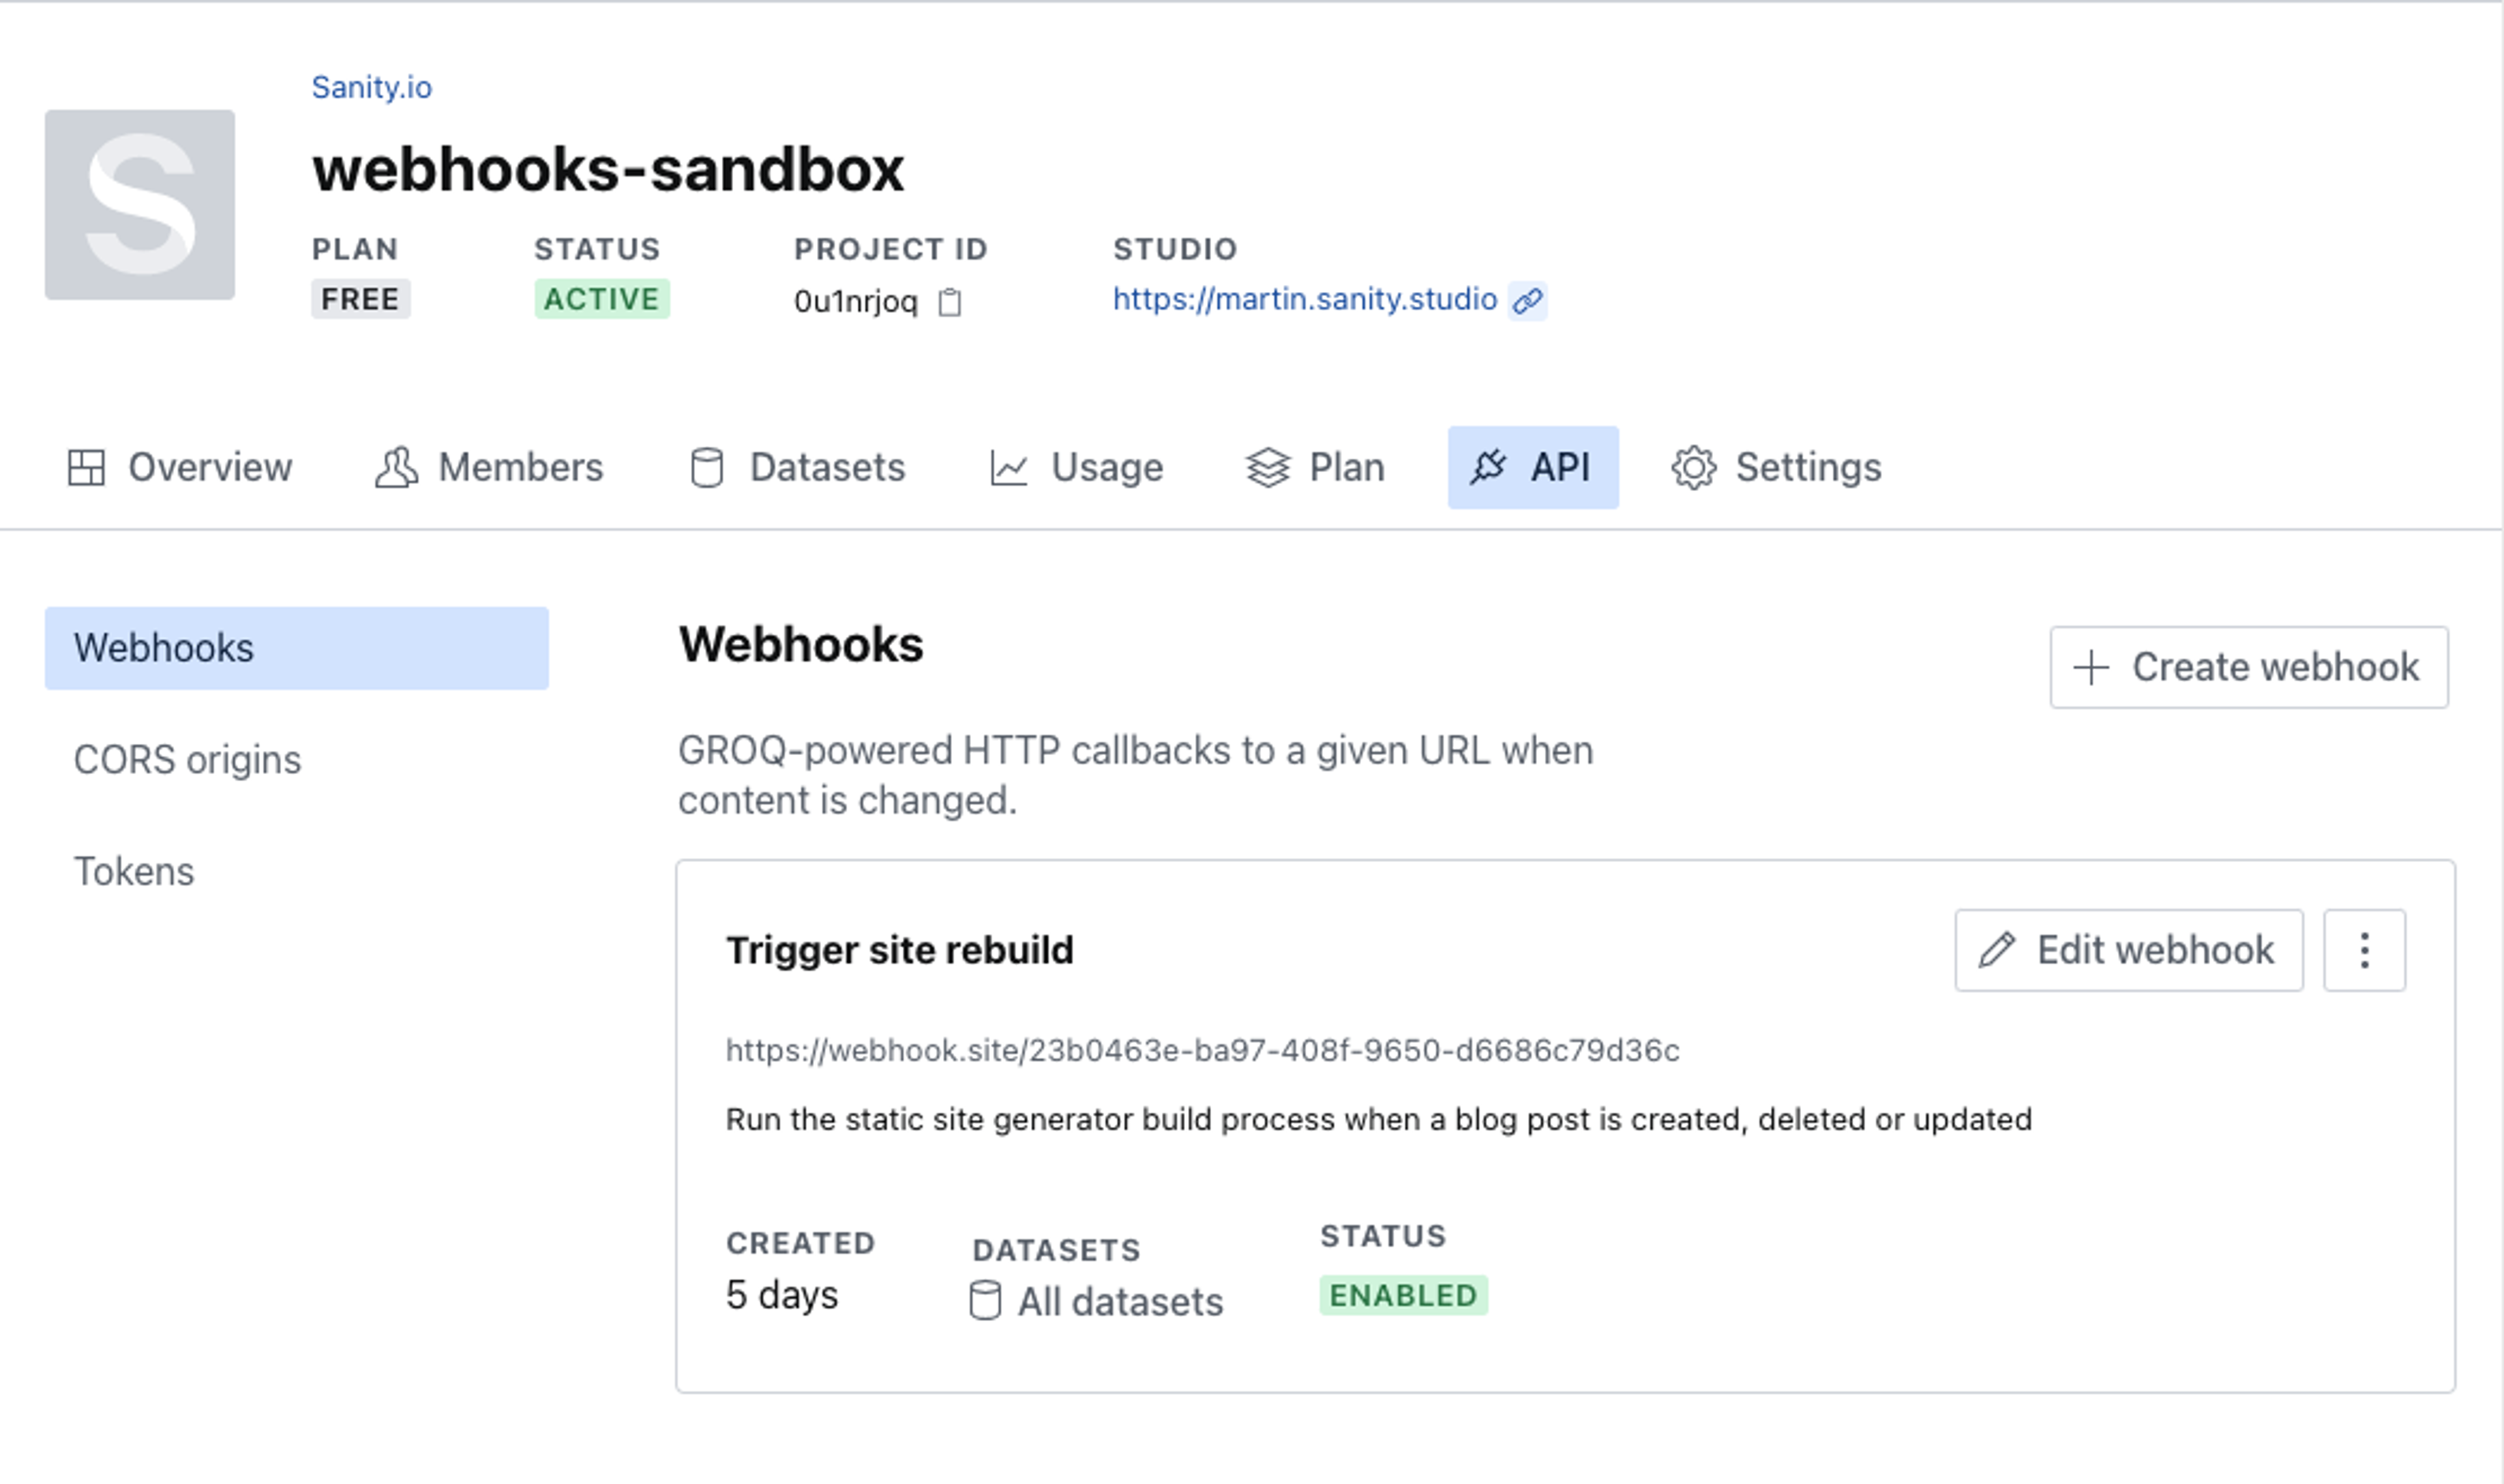Image resolution: width=2504 pixels, height=1484 pixels.
Task: Select Webhooks in the sidebar
Action: pyautogui.click(x=296, y=648)
